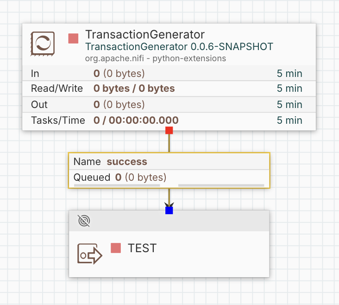Select the TransactionGenerator processor title

click(x=145, y=34)
